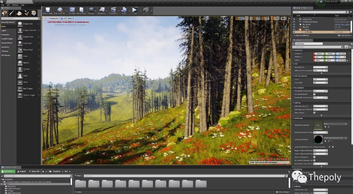The image size is (353, 194).
Task: Toggle visibility eye of SkyLight
Action: coord(294,27)
